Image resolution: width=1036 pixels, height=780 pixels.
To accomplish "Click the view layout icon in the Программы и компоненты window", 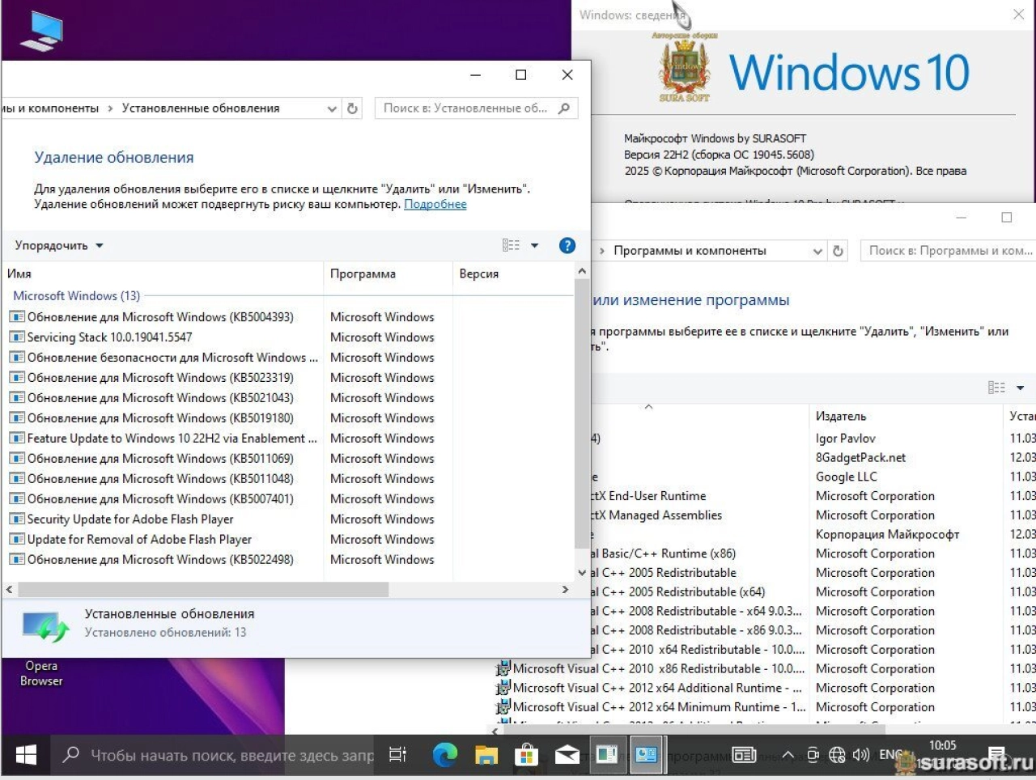I will coord(996,388).
